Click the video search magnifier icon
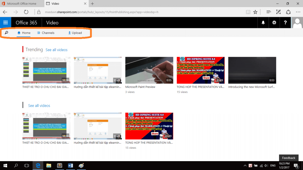Image resolution: width=303 pixels, height=170 pixels. 7,33
